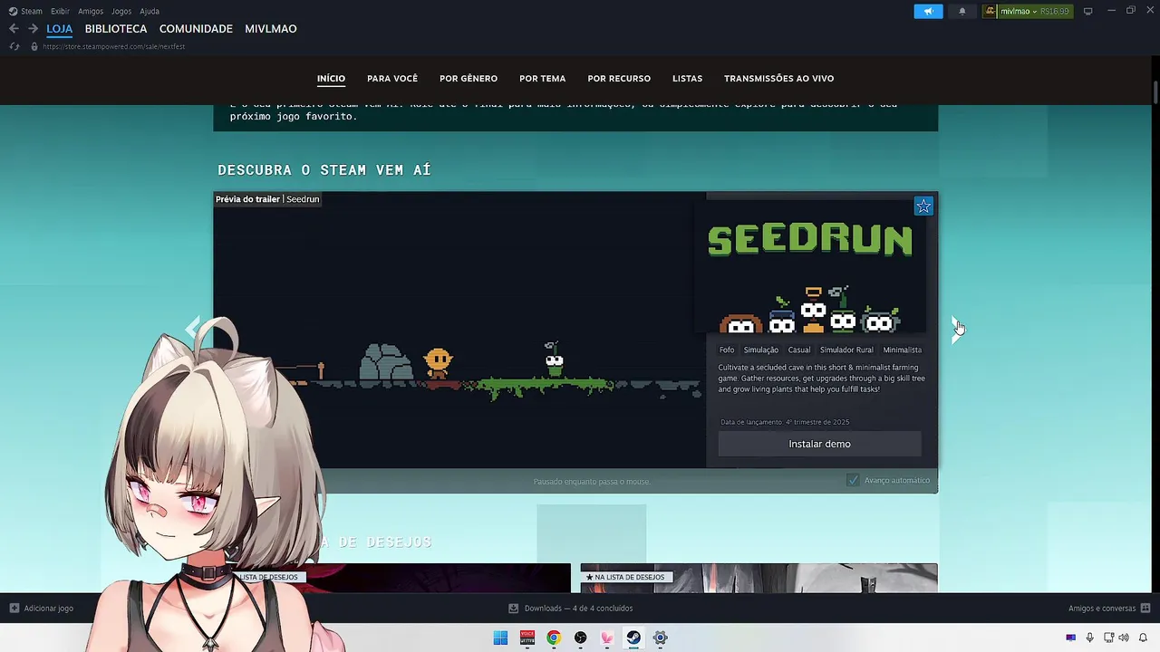Screen dimensions: 1160x652
Task: Open the Jogos menu
Action: click(x=121, y=11)
